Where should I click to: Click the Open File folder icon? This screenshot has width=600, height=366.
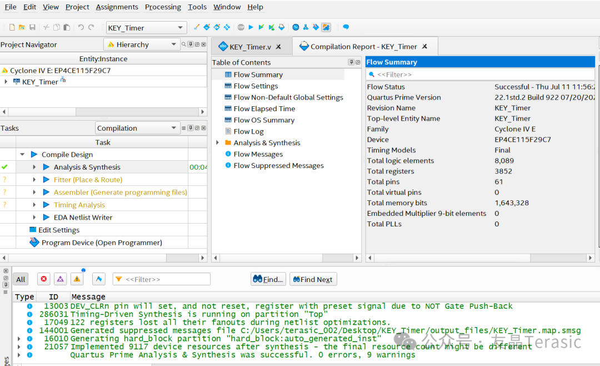point(22,27)
